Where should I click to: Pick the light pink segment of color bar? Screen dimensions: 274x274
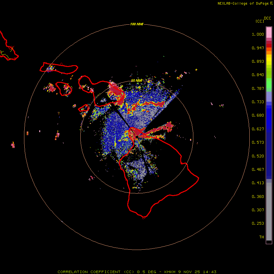(269, 33)
